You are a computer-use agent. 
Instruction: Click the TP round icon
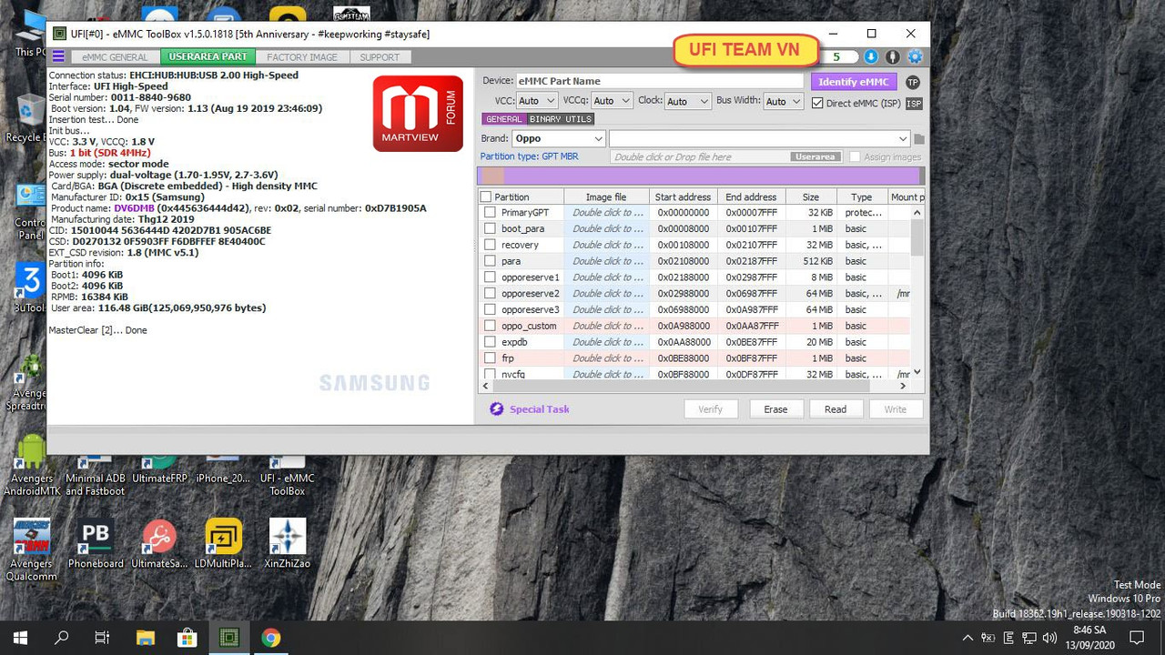(x=913, y=82)
